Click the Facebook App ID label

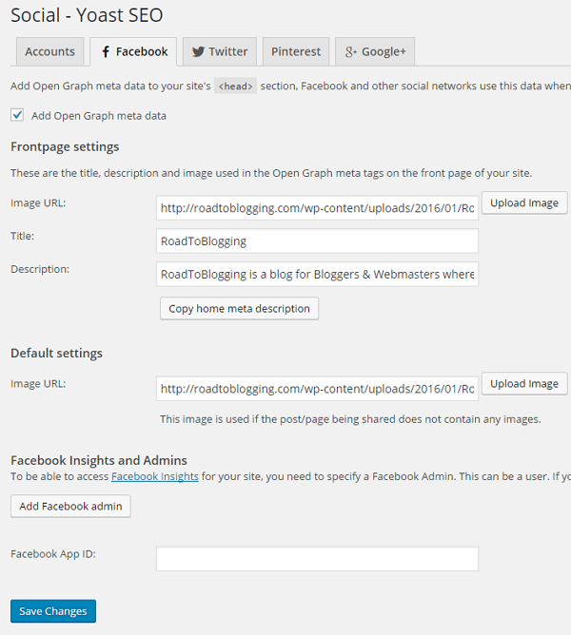click(53, 554)
